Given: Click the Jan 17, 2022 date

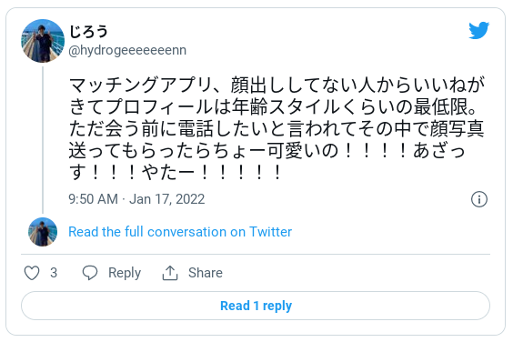Looking at the screenshot, I should [166, 199].
